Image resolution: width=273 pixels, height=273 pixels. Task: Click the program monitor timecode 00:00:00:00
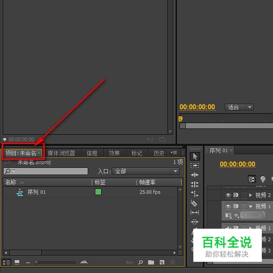tap(197, 107)
